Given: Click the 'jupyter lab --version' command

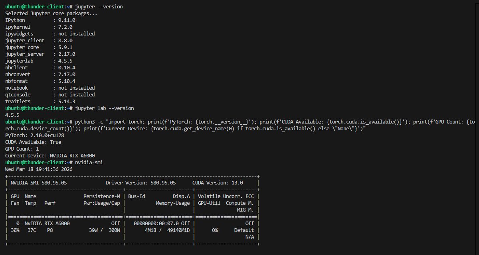Looking at the screenshot, I should point(105,108).
